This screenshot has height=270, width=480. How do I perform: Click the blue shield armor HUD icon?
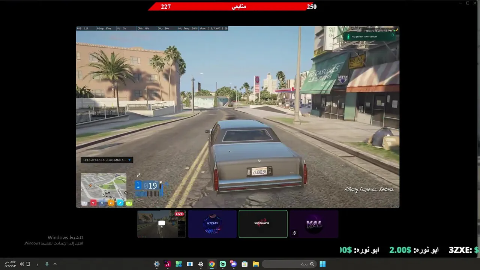[102, 203]
